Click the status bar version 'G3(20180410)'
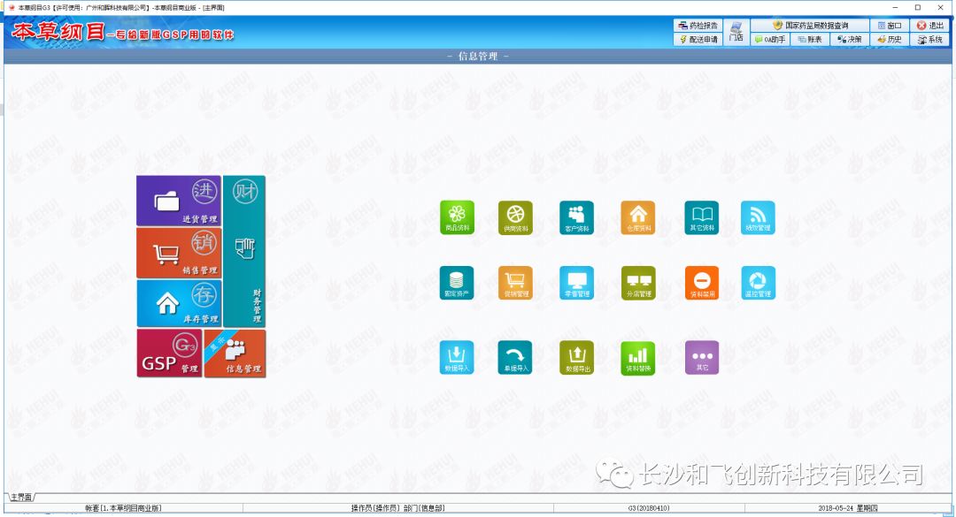 (x=649, y=508)
